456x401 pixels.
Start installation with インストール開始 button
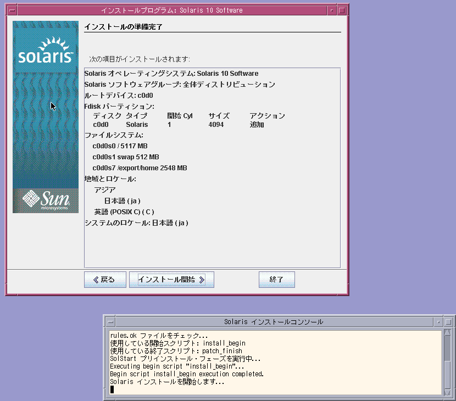pos(171,280)
